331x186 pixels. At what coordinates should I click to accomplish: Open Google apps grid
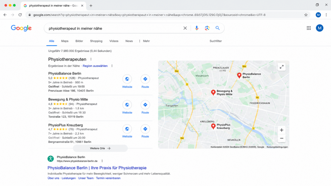309,28
